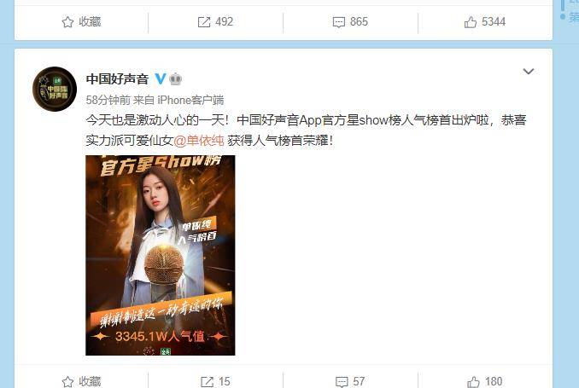This screenshot has height=388, width=579.
Task: Like the post with 180 likes
Action: coord(485,381)
